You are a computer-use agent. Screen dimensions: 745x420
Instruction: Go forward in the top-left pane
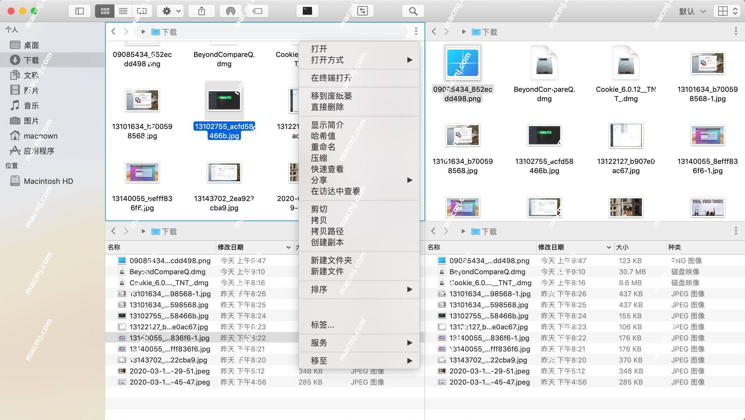(126, 31)
